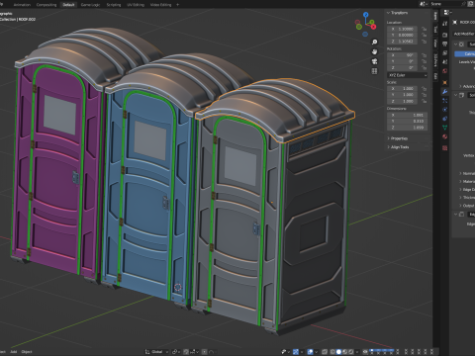Open the World properties tab icon
The width and height of the screenshot is (475, 356).
tap(444, 71)
